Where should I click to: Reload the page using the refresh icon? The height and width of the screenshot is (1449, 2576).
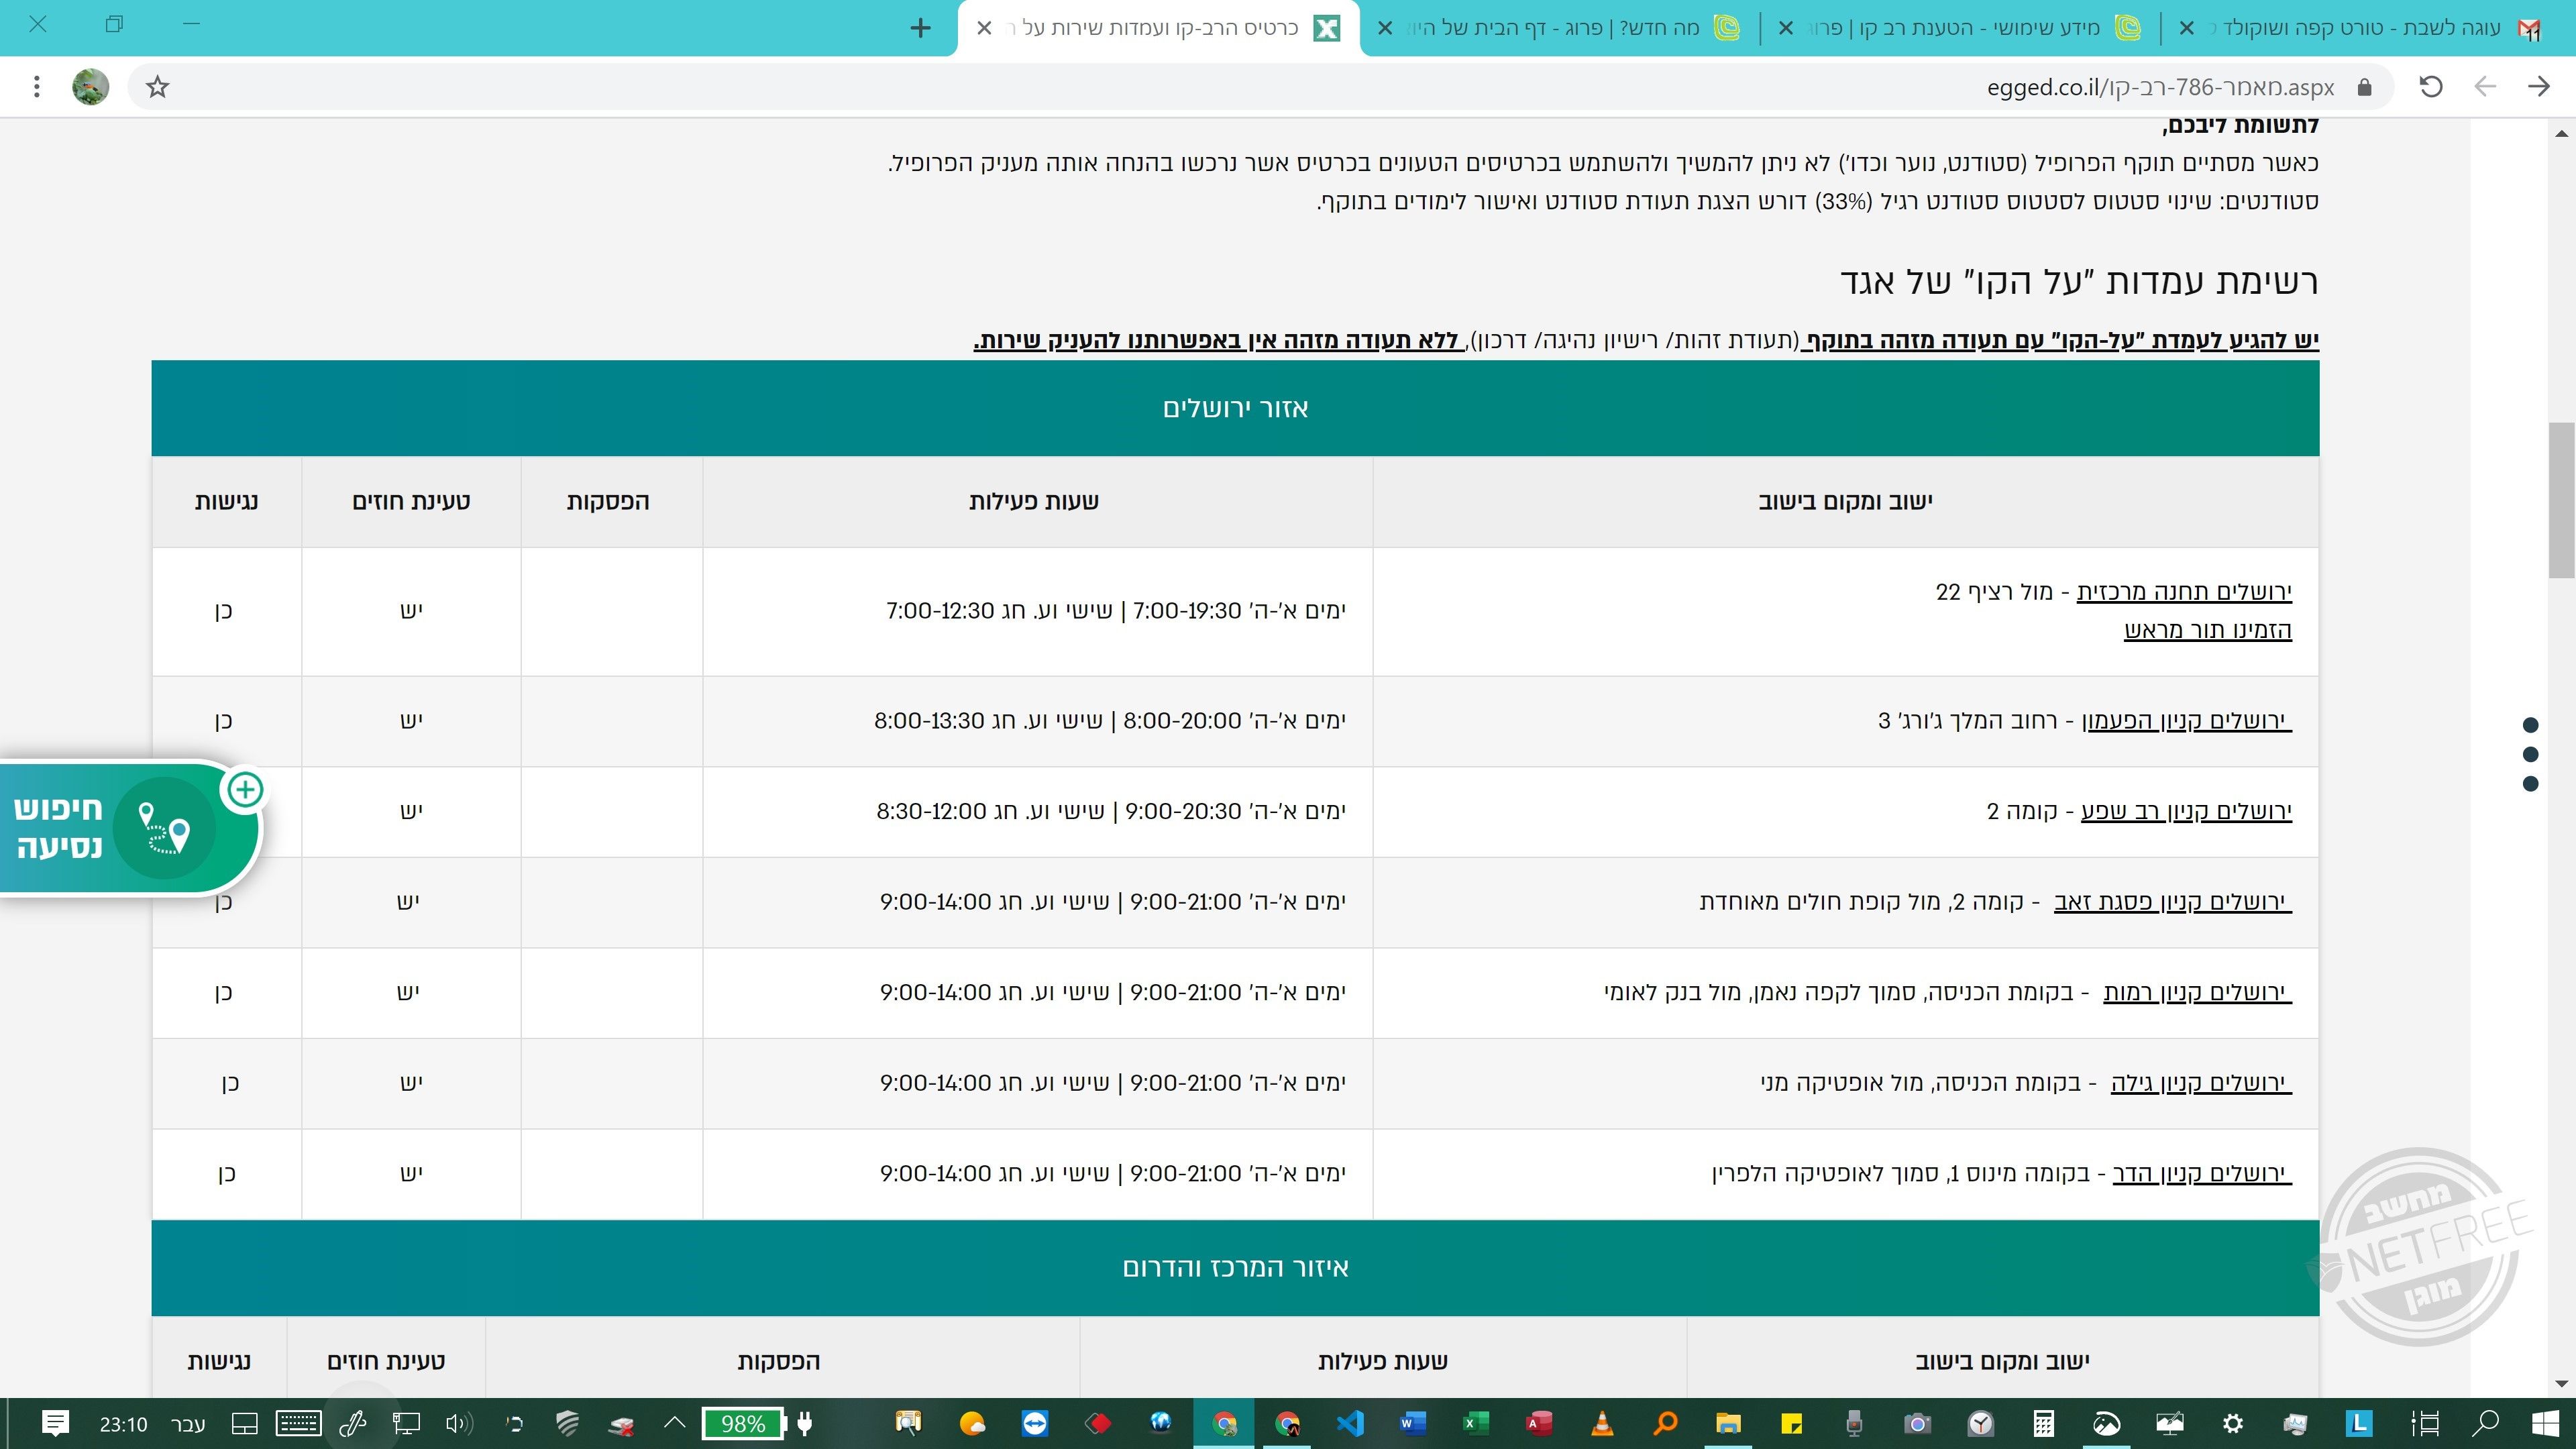2431,87
